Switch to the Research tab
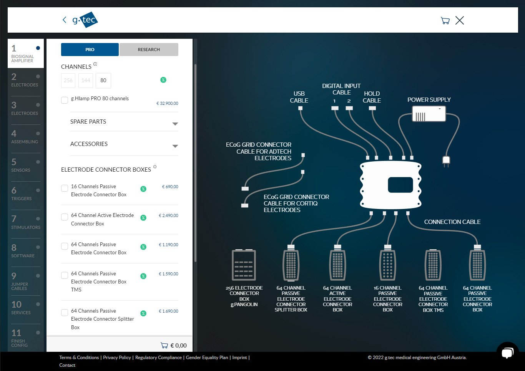 [149, 50]
